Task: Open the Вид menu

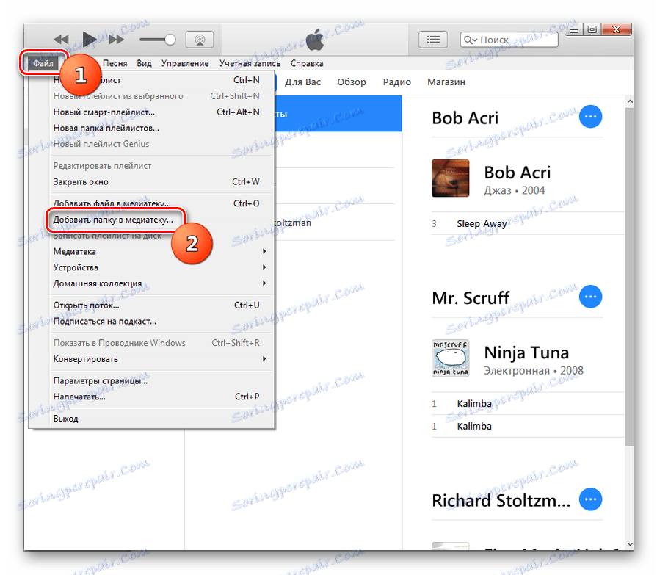Action: click(x=144, y=63)
